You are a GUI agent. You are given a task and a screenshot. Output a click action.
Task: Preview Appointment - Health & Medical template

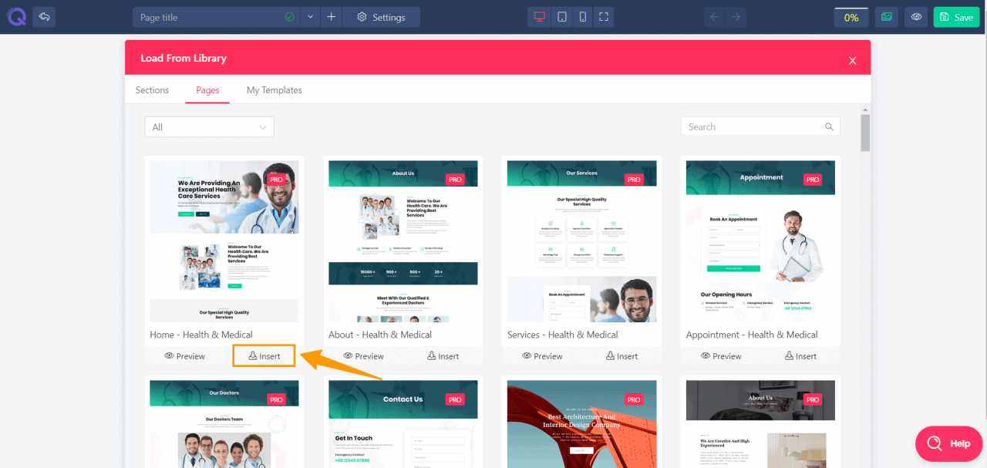(x=722, y=355)
